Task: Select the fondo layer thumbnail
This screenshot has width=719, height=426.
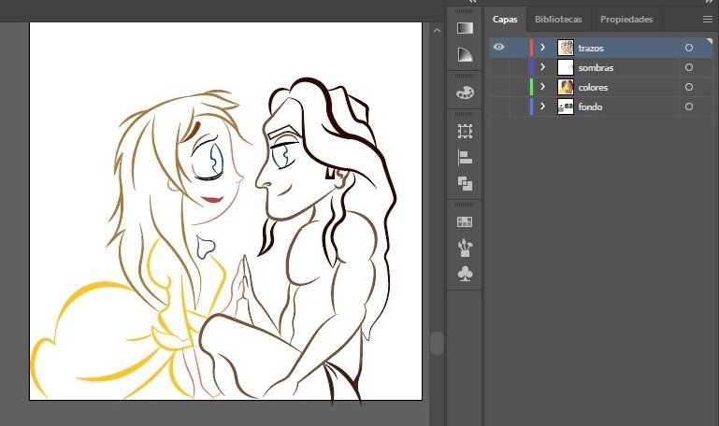Action: tap(566, 106)
